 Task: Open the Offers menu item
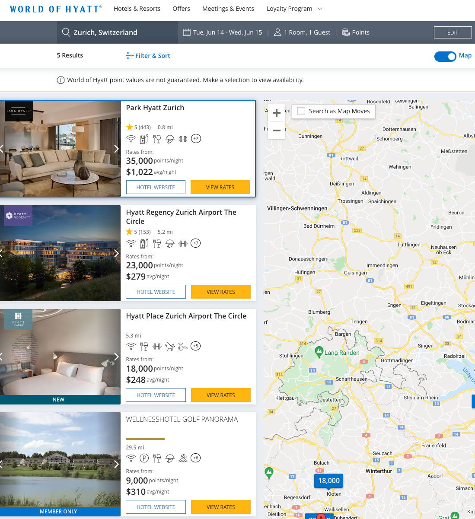click(181, 9)
